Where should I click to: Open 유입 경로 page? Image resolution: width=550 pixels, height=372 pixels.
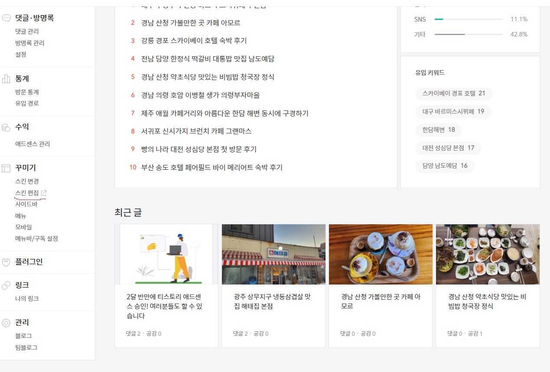click(27, 104)
